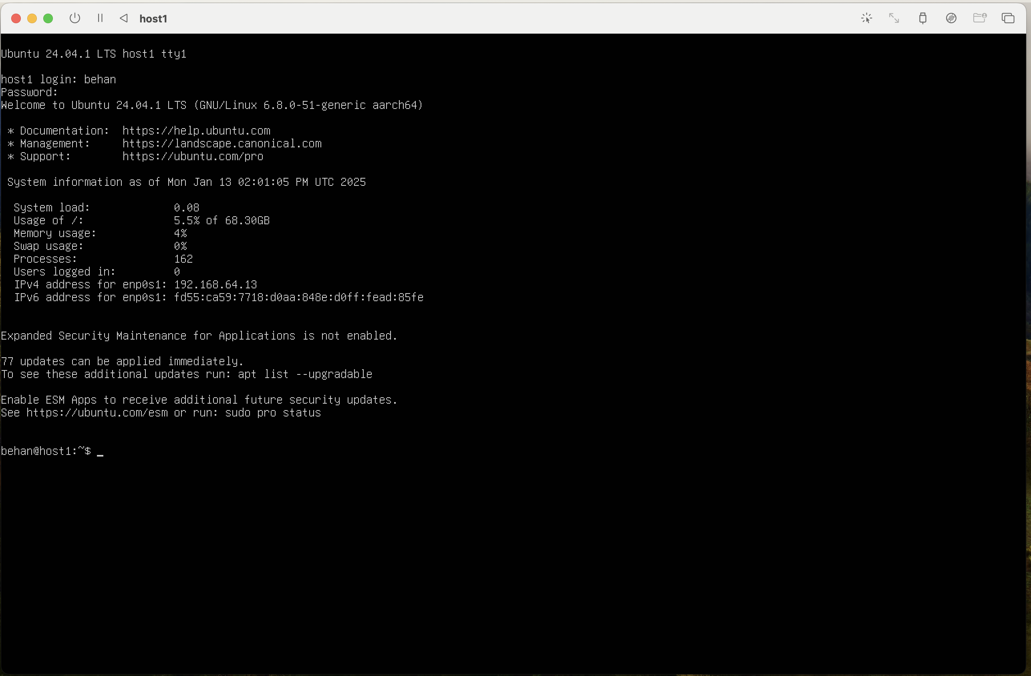Click the 'sudo pro status' command text
The height and width of the screenshot is (676, 1031).
point(273,413)
